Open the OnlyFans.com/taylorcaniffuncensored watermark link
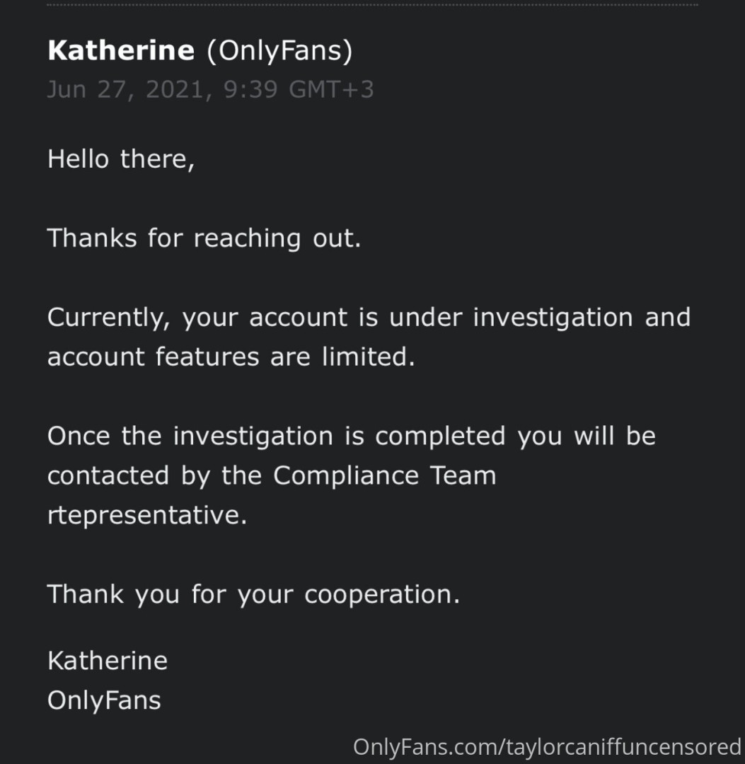 tap(546, 747)
